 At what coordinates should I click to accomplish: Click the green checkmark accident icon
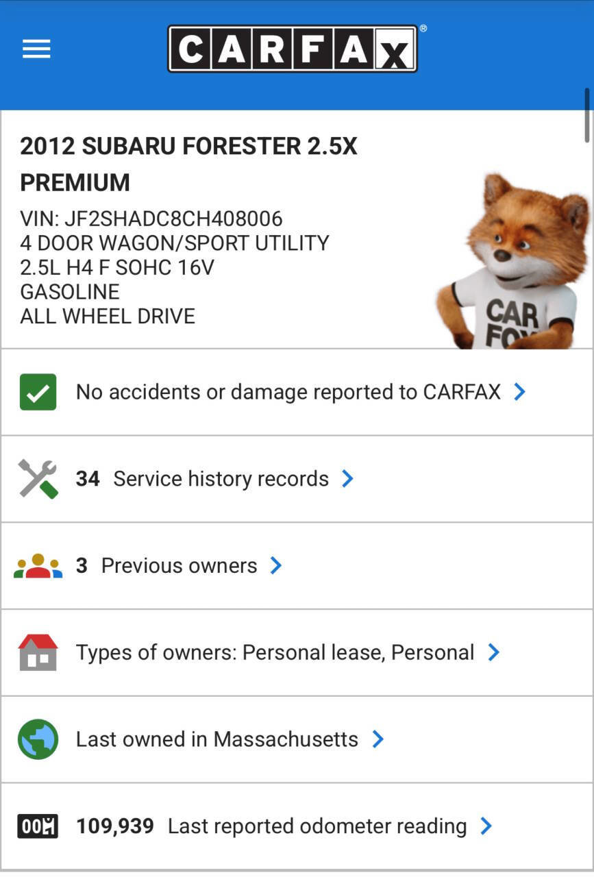point(38,392)
